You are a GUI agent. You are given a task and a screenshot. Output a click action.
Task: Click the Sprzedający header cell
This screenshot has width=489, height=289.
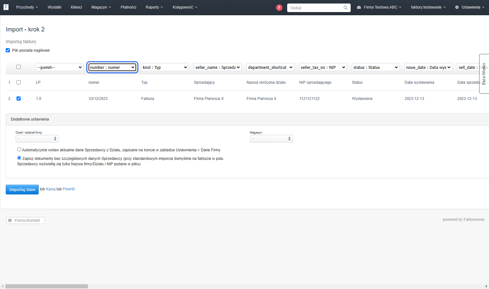[x=204, y=82]
